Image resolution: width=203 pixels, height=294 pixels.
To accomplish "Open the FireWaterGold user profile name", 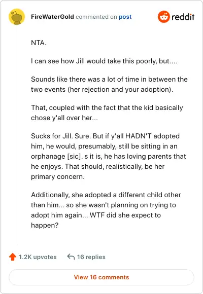I will 52,17.
